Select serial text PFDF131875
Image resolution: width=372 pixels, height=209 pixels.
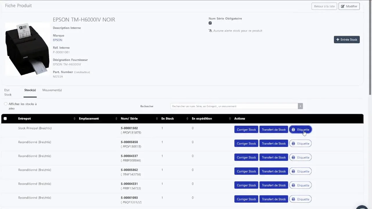click(x=132, y=133)
